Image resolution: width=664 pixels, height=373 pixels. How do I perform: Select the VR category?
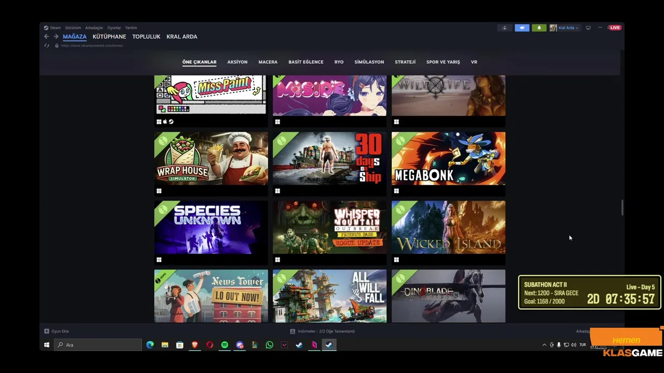pos(474,62)
